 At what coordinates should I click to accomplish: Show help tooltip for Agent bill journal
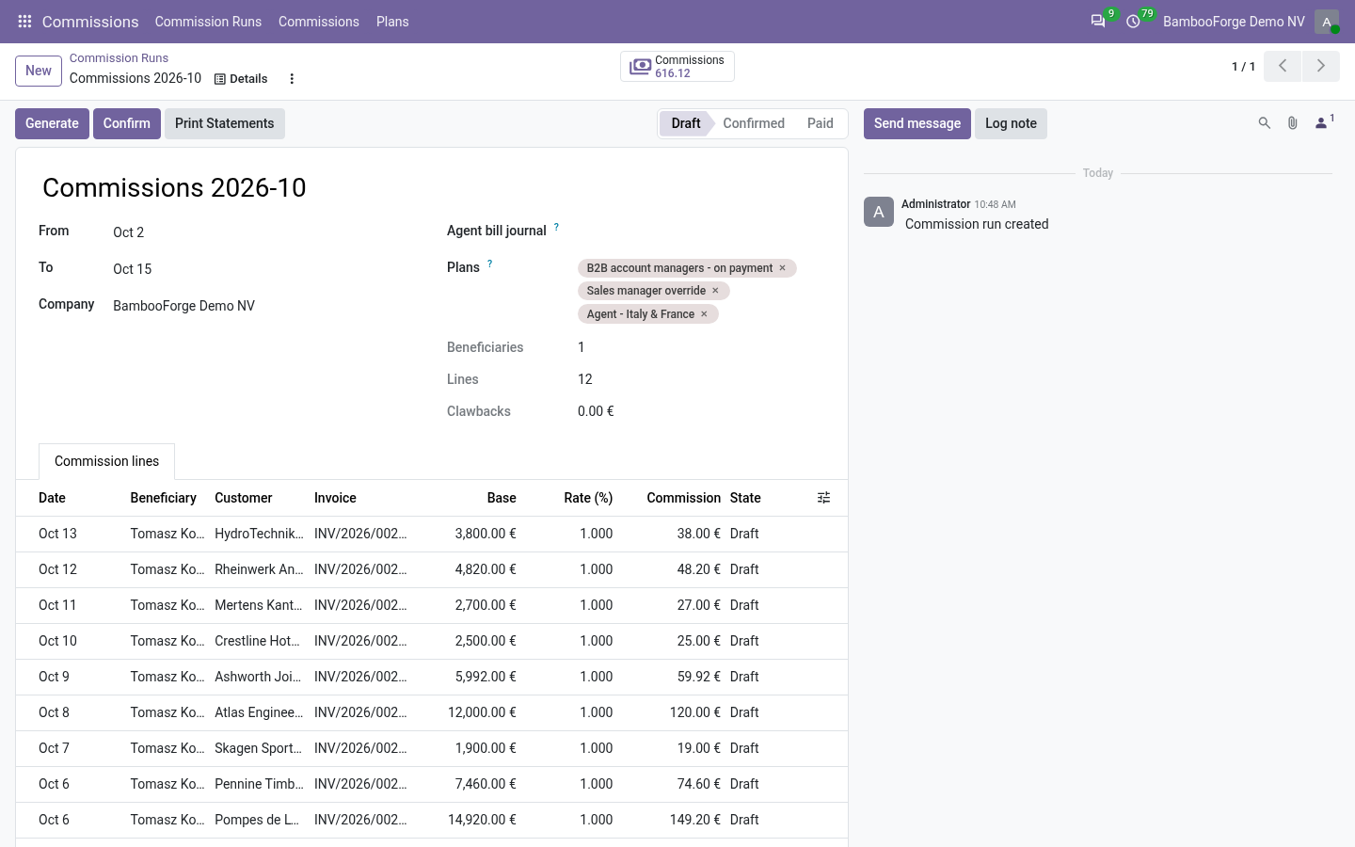[x=556, y=227]
